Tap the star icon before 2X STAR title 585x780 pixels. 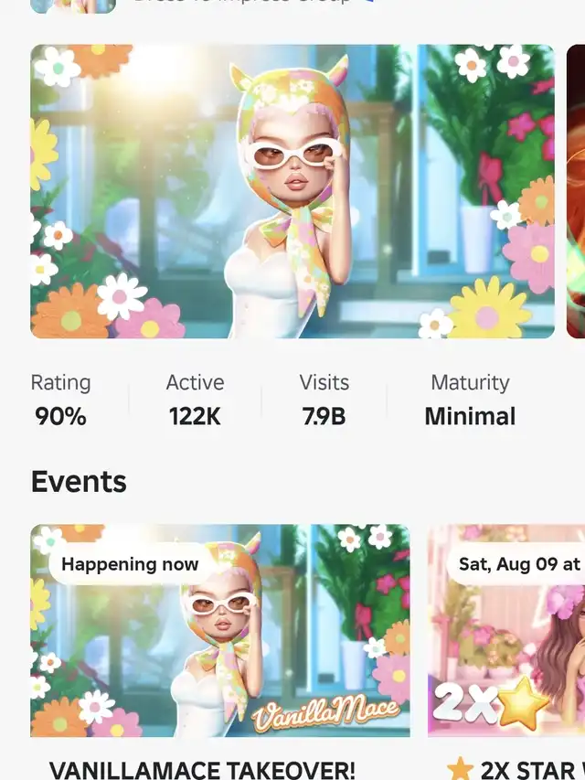pyautogui.click(x=460, y=770)
